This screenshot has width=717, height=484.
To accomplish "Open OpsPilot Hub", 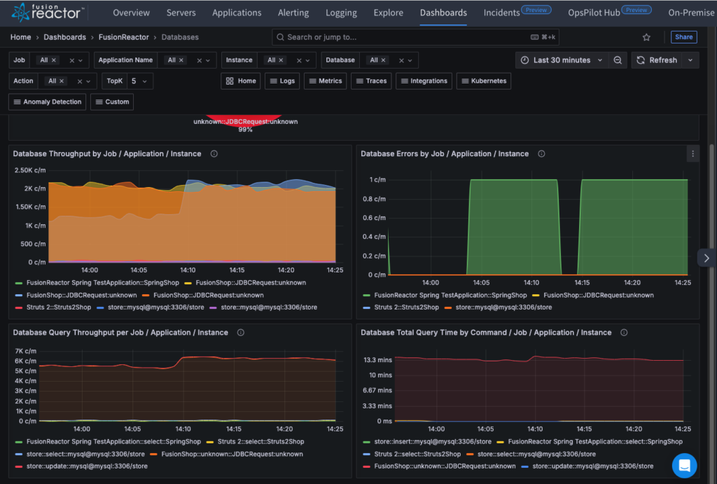I will click(x=594, y=13).
